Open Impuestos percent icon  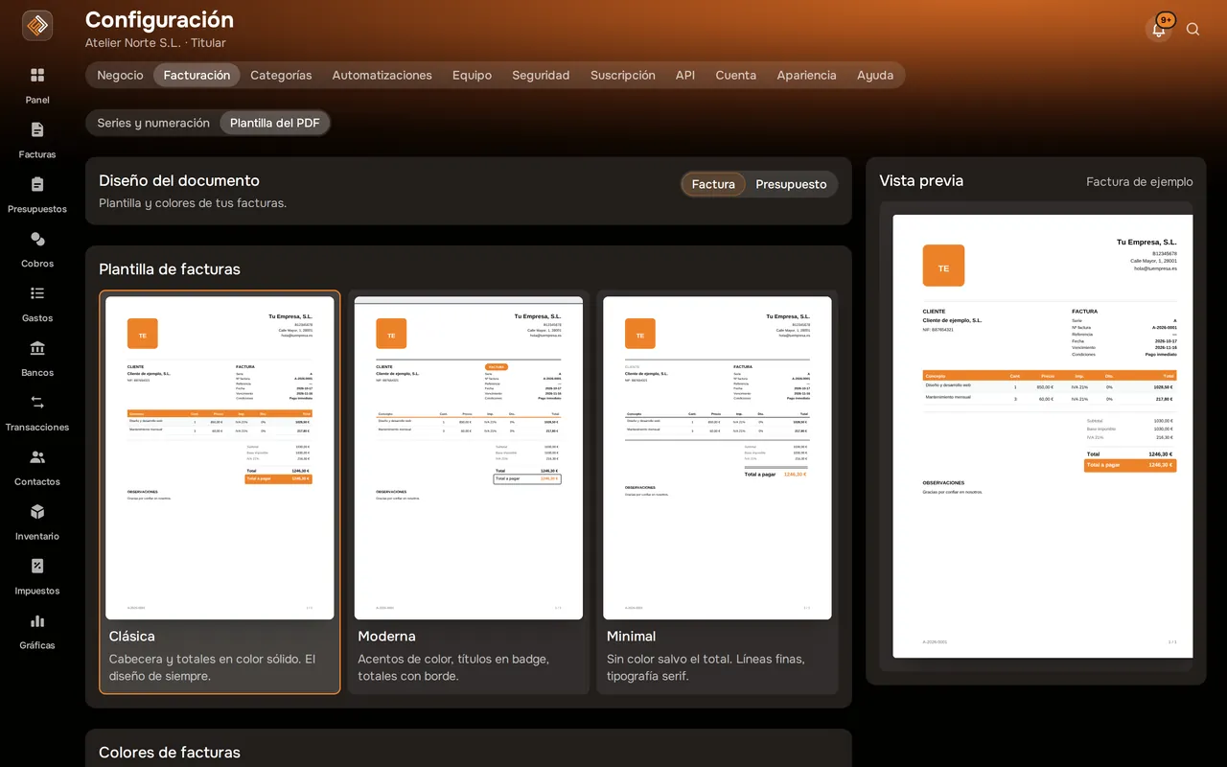(37, 567)
